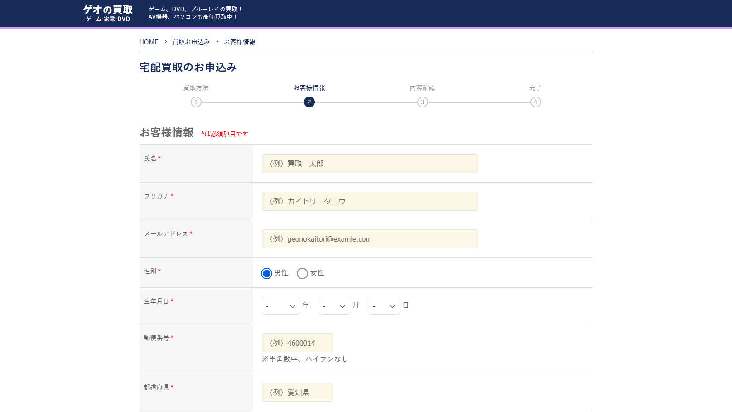Click the ※半角数字、ハイフンなし hint text
Viewport: 732px width, 412px height.
[305, 359]
